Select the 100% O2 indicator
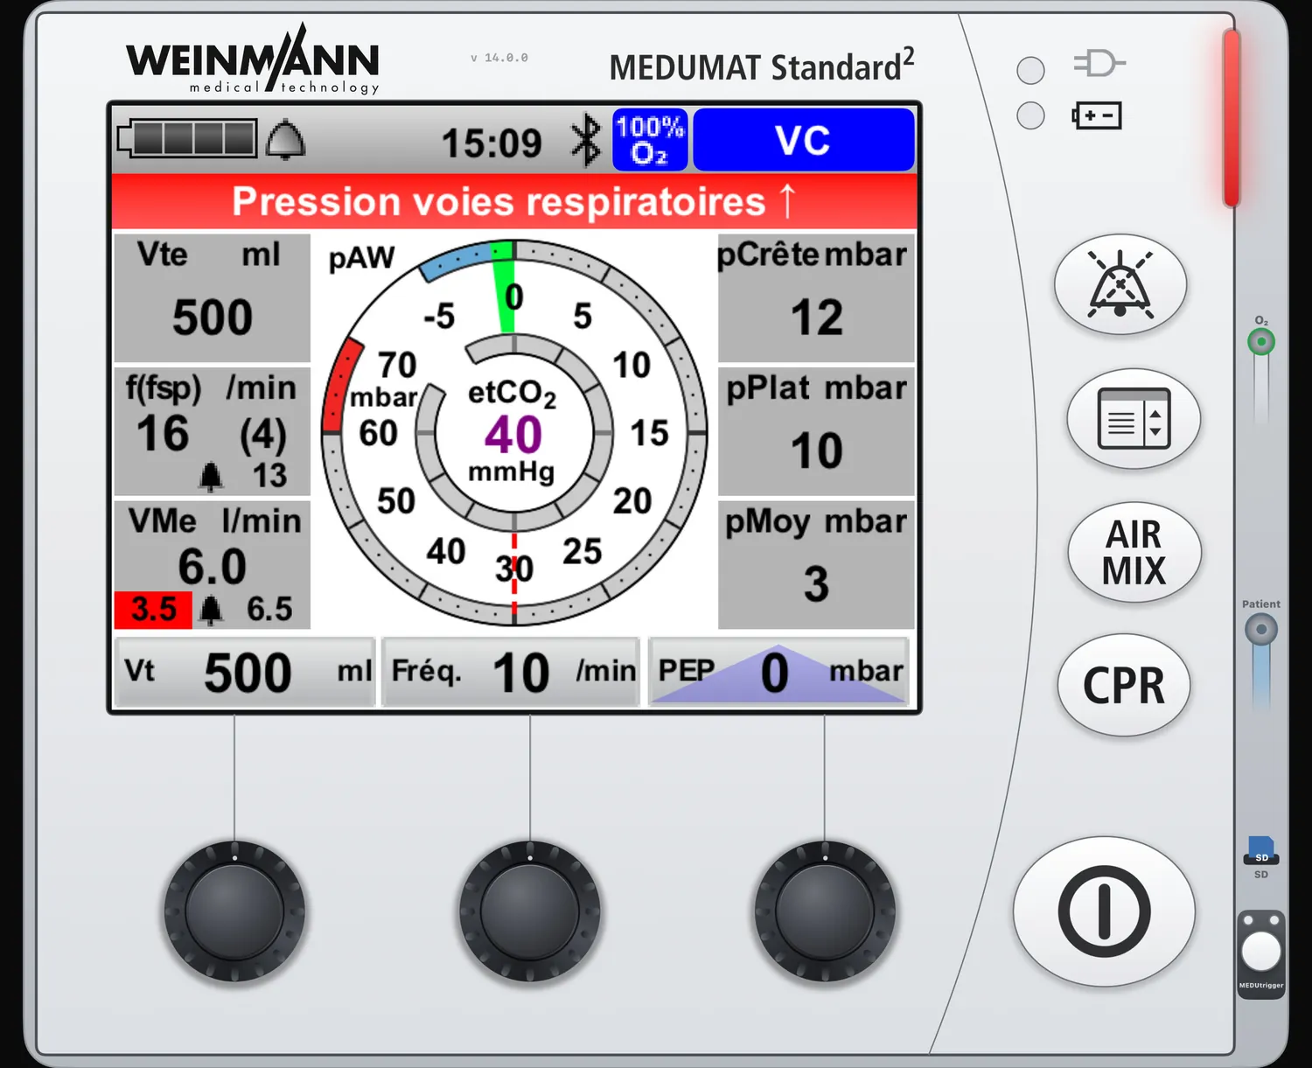Screen dimensions: 1312x1068 650,140
